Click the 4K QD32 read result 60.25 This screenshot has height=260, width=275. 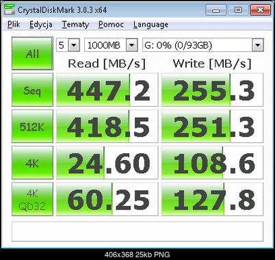click(x=107, y=199)
